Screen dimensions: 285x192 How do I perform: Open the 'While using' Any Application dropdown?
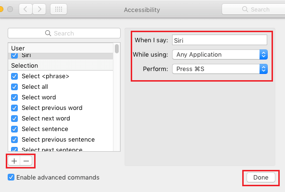[x=220, y=54]
